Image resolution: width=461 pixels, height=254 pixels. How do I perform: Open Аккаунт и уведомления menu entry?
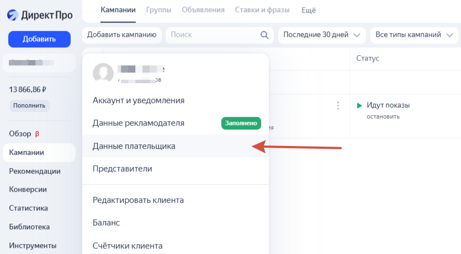[x=138, y=100]
